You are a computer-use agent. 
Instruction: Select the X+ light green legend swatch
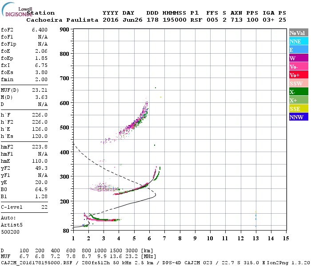299,100
